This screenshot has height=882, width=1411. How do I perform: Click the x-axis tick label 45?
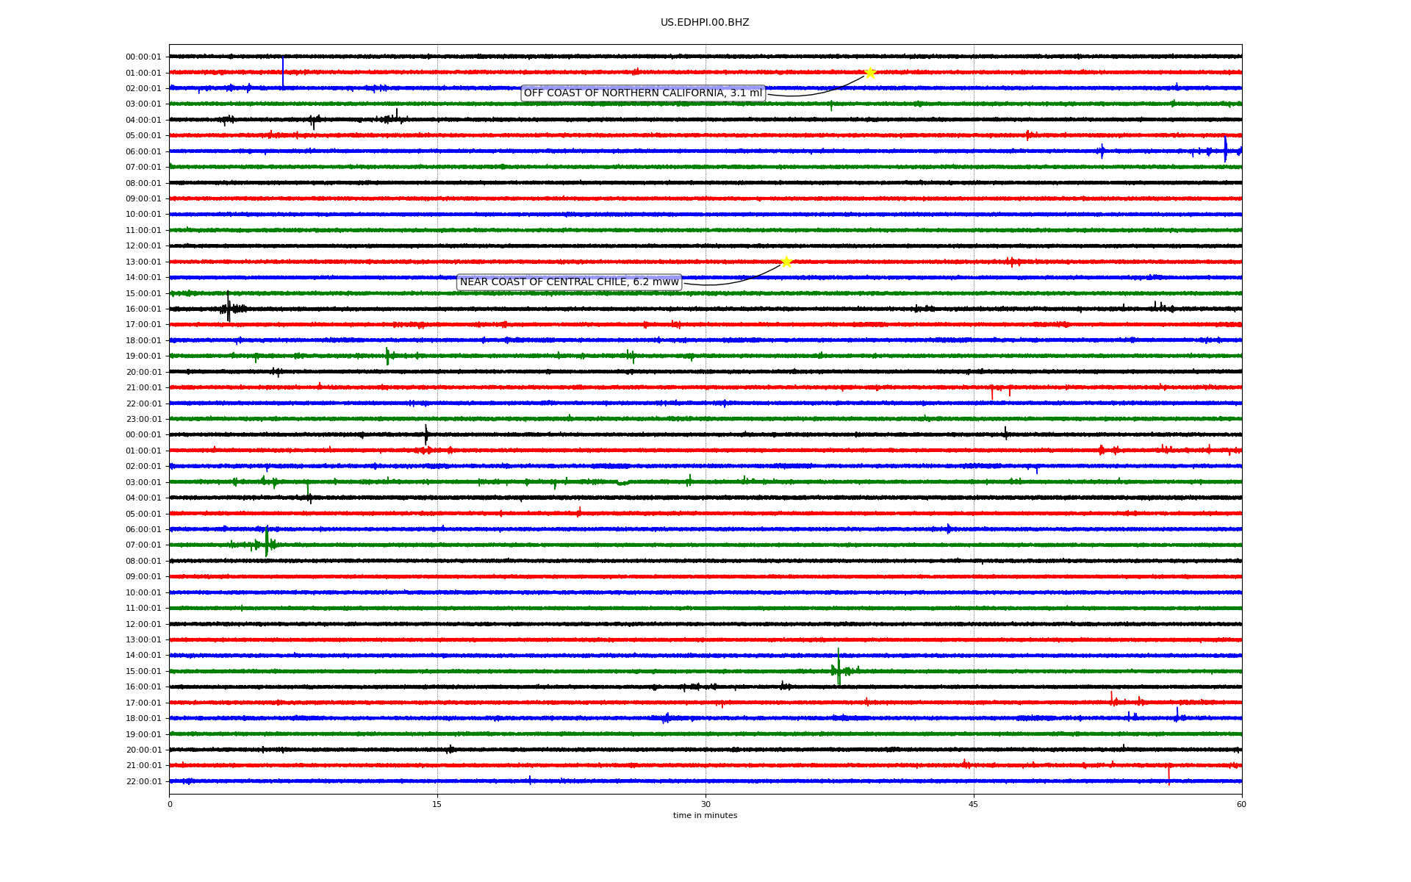click(974, 804)
